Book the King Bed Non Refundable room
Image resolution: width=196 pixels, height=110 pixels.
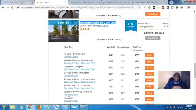[x=149, y=55]
